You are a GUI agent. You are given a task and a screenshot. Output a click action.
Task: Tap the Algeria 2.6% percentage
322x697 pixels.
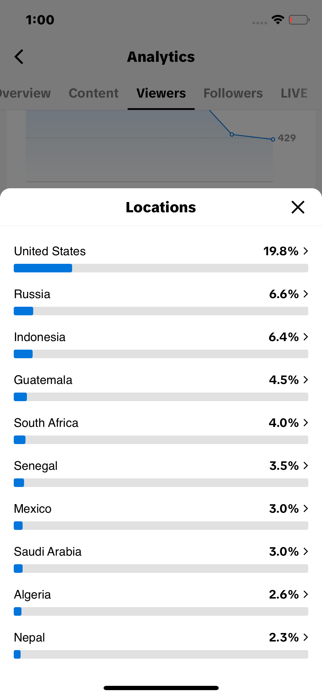(x=284, y=595)
